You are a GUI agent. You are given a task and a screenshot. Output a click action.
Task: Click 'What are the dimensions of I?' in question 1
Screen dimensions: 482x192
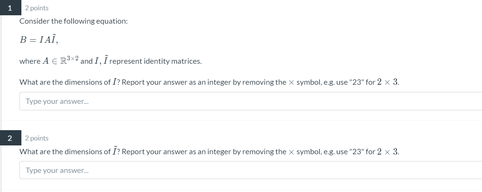coord(71,82)
